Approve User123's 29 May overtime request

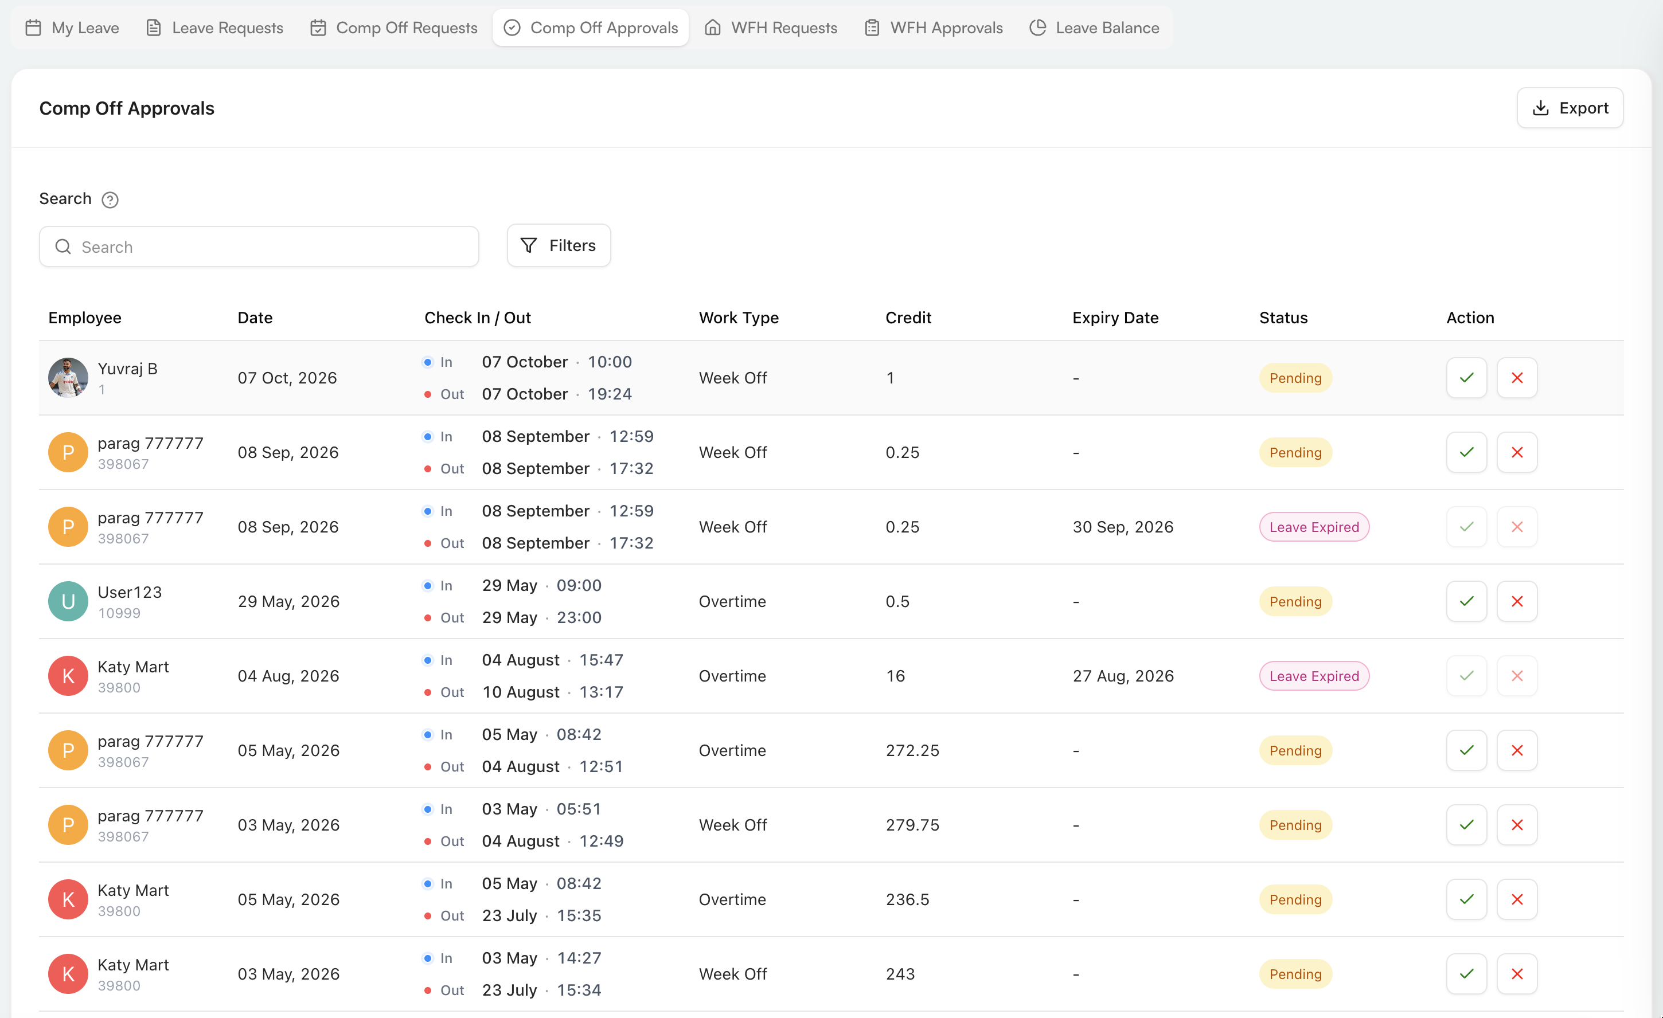tap(1466, 601)
